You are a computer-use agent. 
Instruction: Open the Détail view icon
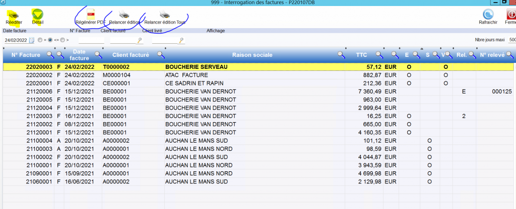pos(37,14)
